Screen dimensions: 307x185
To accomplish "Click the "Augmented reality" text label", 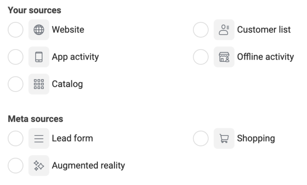I will tap(88, 166).
